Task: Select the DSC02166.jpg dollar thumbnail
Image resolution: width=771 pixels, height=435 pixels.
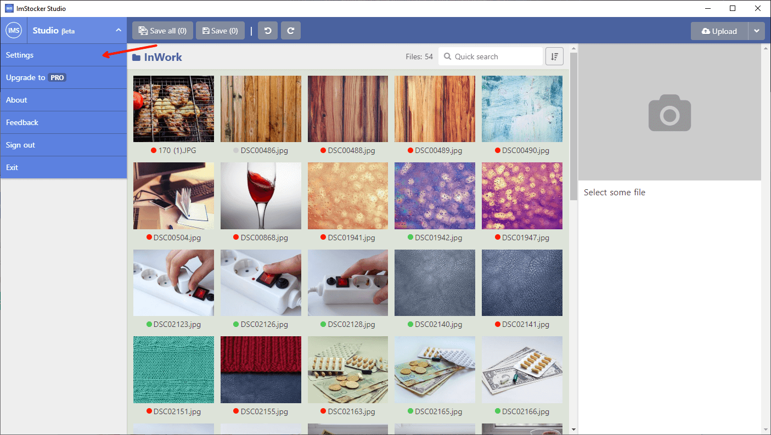Action: (522, 370)
